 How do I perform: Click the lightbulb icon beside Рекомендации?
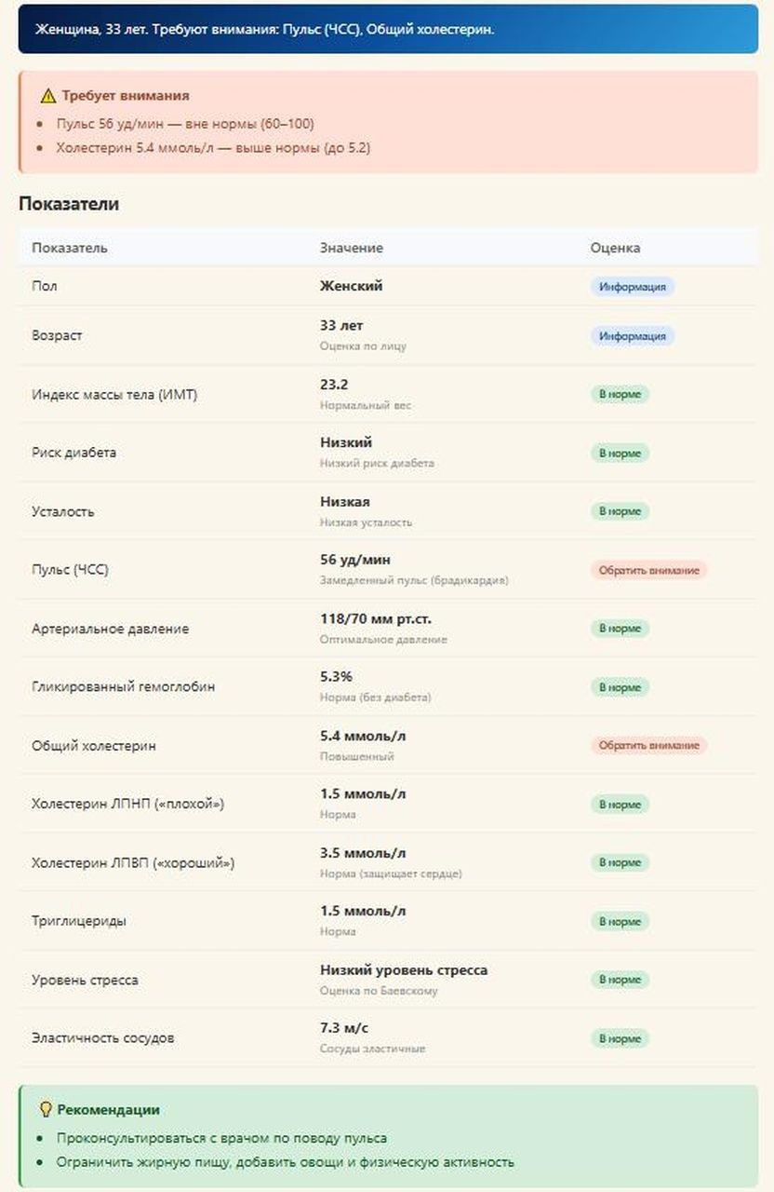click(46, 1110)
